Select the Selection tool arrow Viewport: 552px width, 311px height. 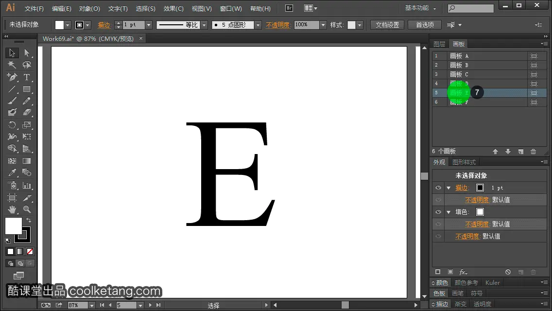[x=12, y=53]
